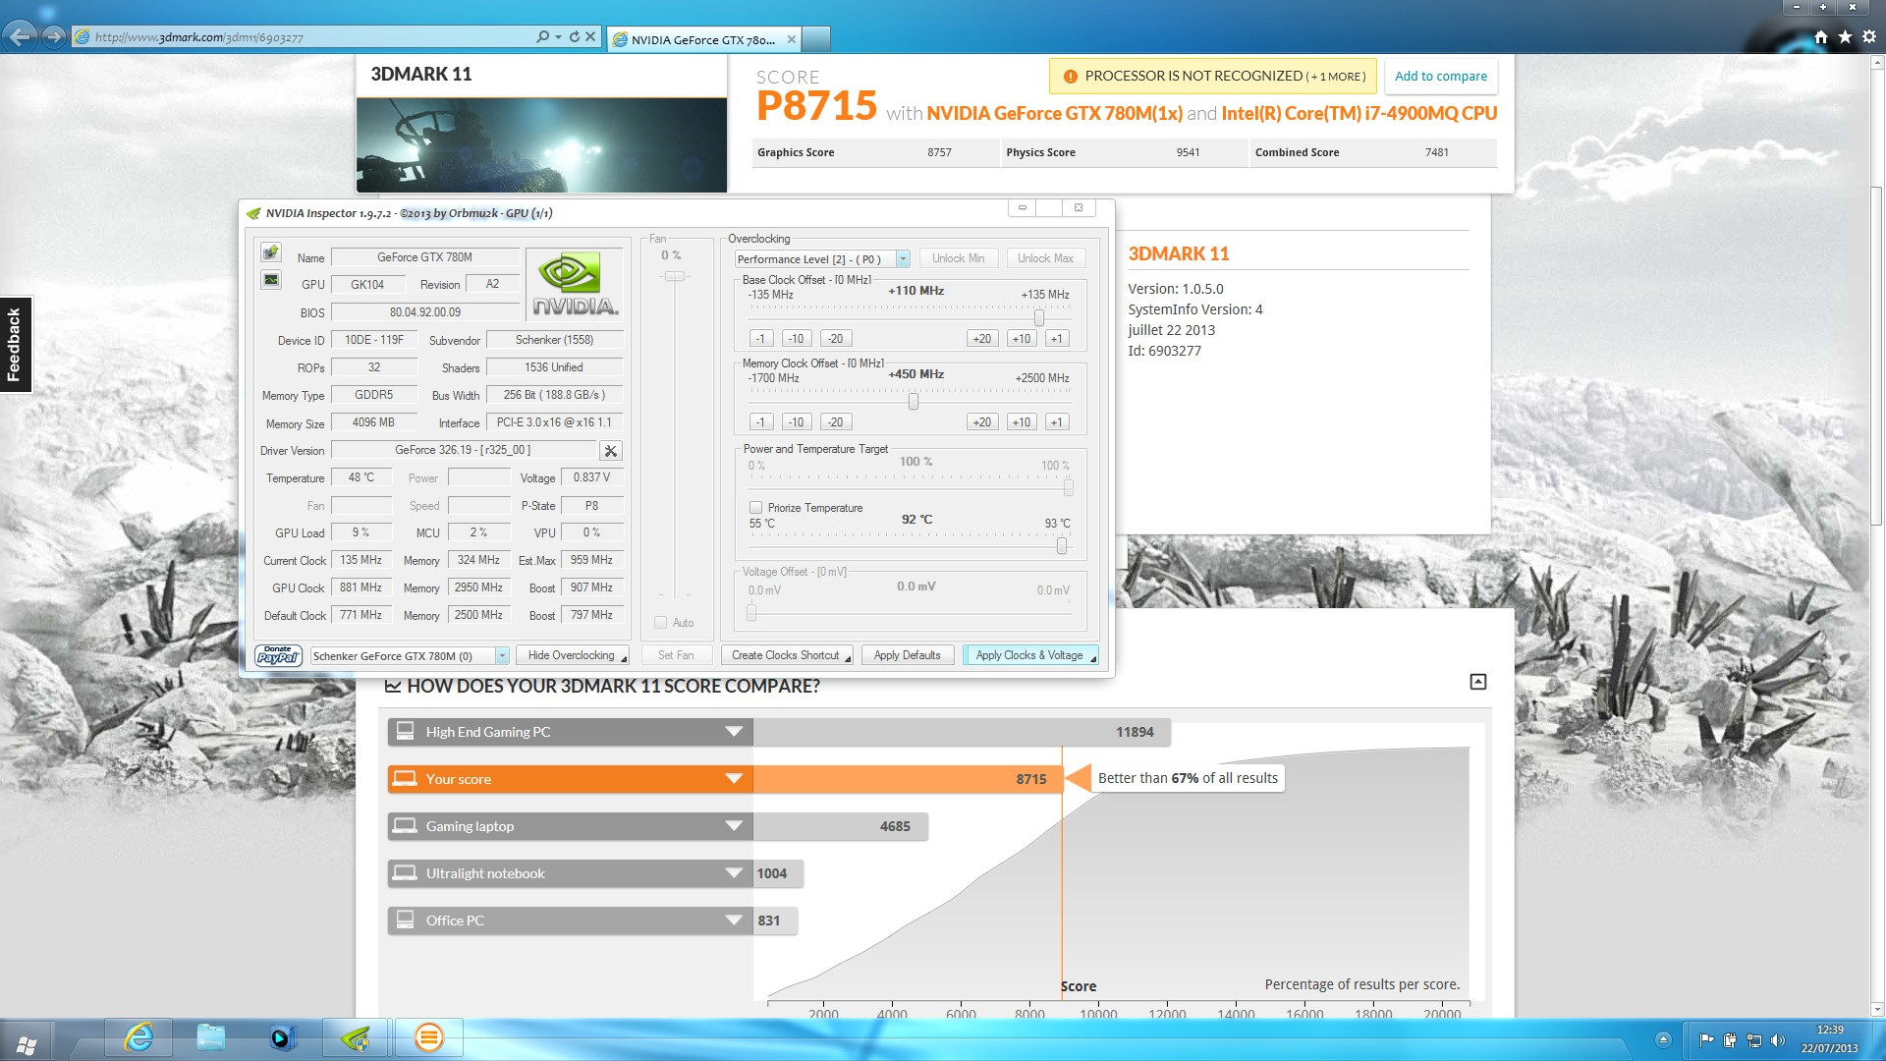This screenshot has width=1886, height=1061.
Task: Refresh the page with reload icon
Action: click(x=574, y=37)
